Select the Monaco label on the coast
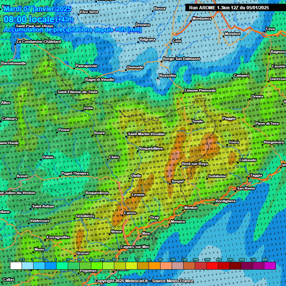The height and width of the screenshot is (286, 286). pos(178,222)
